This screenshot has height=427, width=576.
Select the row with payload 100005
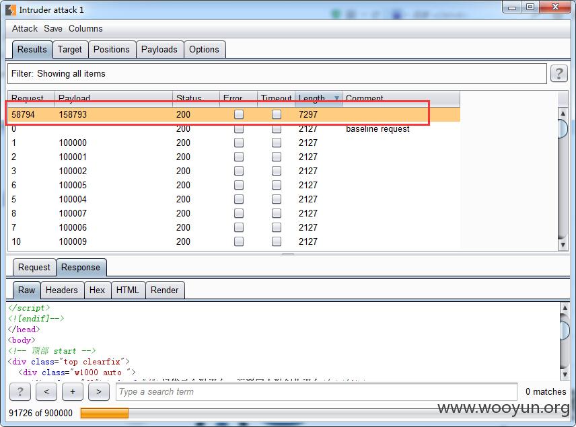233,185
